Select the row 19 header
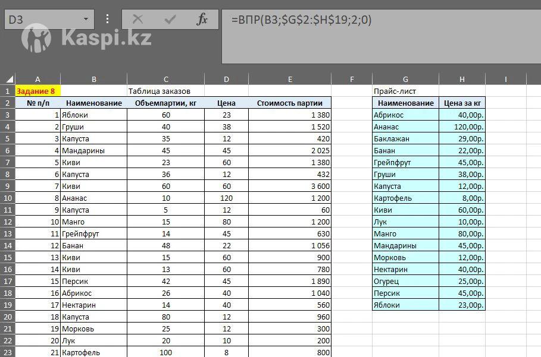Viewport: 541px width, 357px height. pyautogui.click(x=7, y=305)
